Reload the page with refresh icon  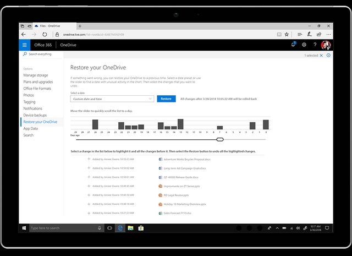click(x=45, y=34)
